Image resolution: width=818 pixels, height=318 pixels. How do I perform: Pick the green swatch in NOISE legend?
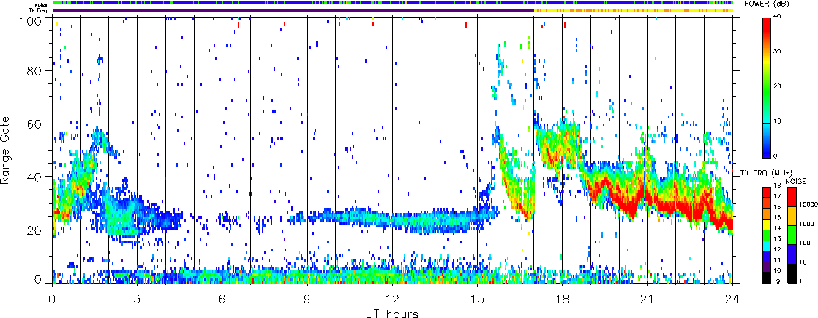(x=792, y=235)
